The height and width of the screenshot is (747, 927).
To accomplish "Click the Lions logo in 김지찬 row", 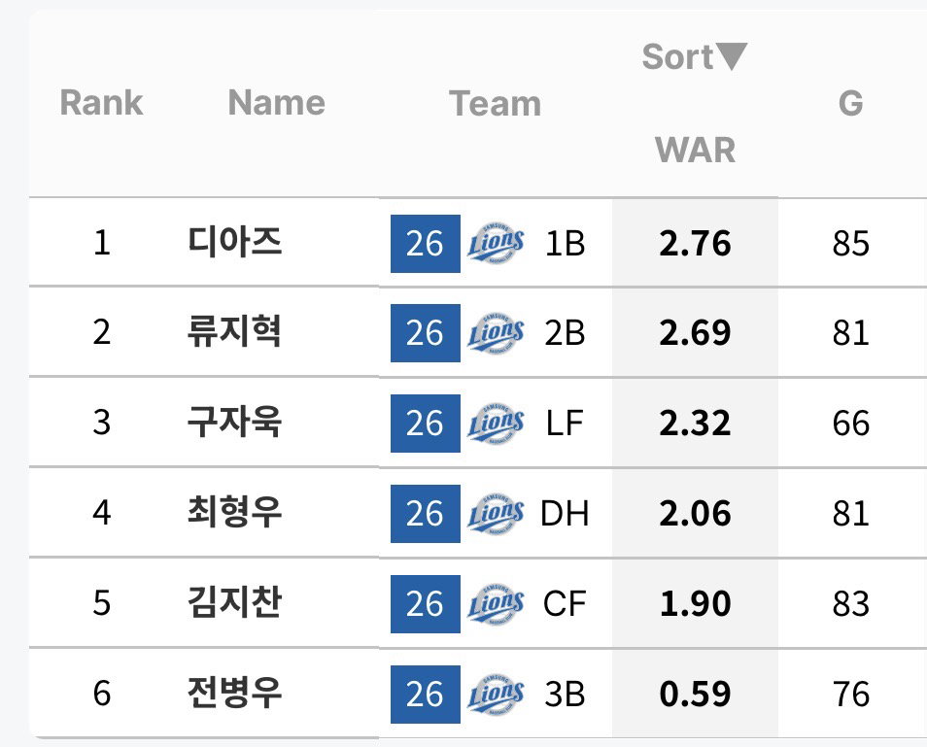I will pos(496,603).
